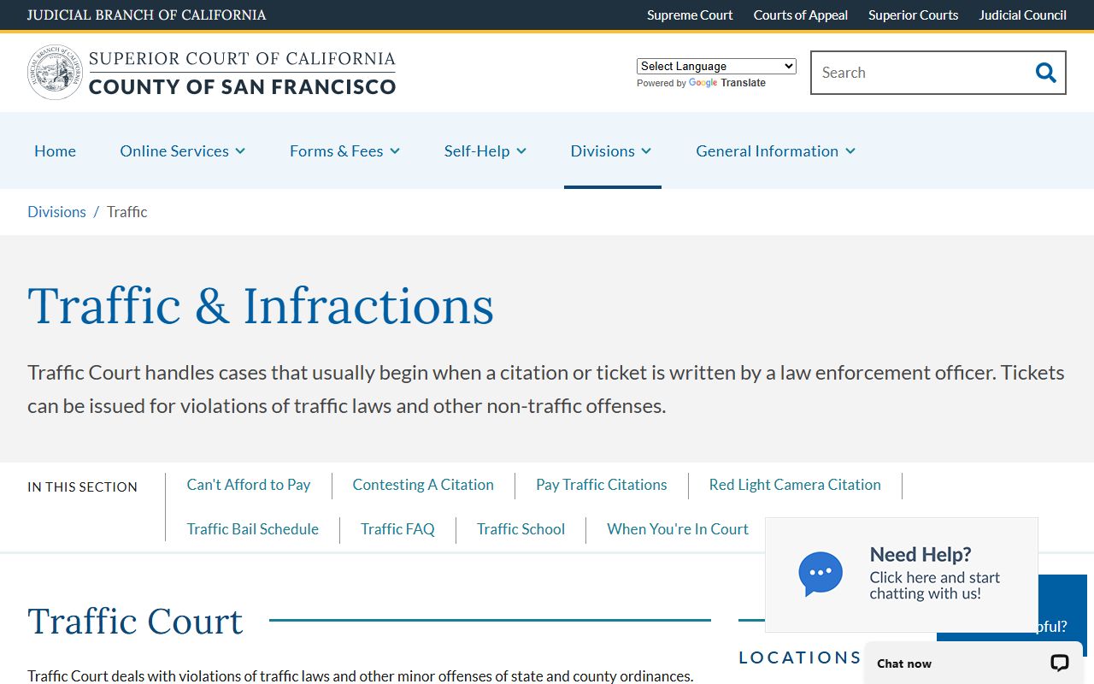
Task: Click the Divisions breadcrumb link
Action: [x=56, y=212]
